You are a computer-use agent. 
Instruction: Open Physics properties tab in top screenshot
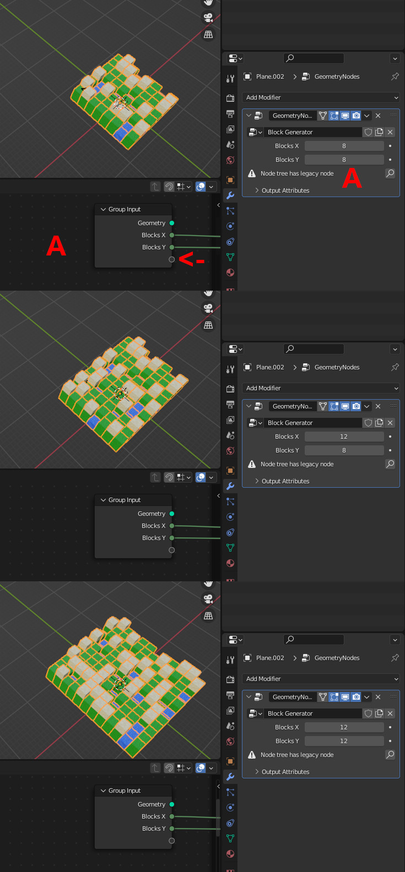pyautogui.click(x=230, y=226)
